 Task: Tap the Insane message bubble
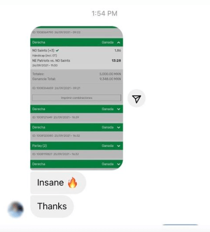[x=58, y=183]
